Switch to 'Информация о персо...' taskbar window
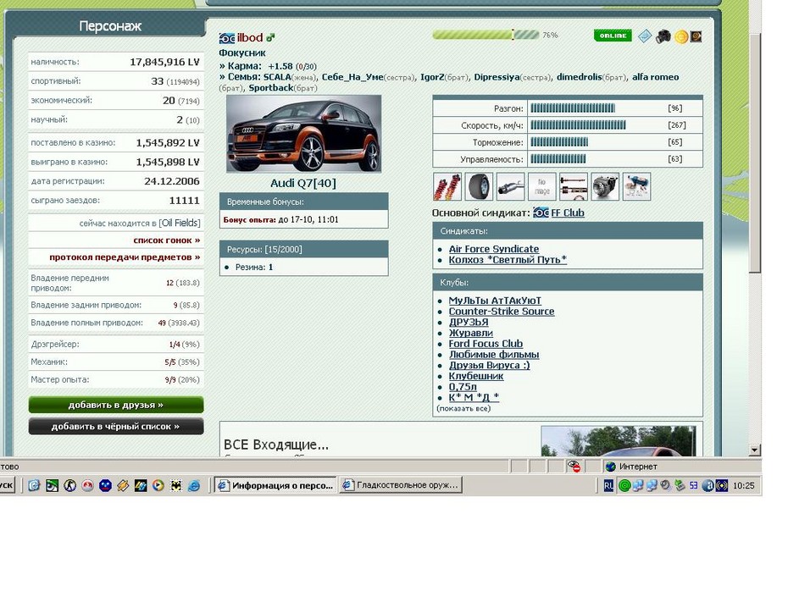Screen dimensions: 788x591 point(275,485)
